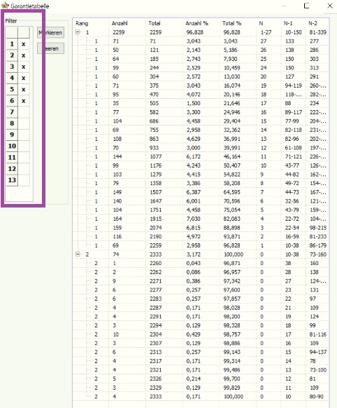Toggle the x mark for filter row 1
The image size is (337, 408).
(x=24, y=44)
